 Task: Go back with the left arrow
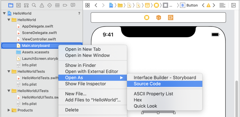tap(96, 5)
